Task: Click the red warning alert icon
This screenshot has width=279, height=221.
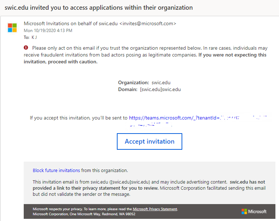Action: (26, 48)
